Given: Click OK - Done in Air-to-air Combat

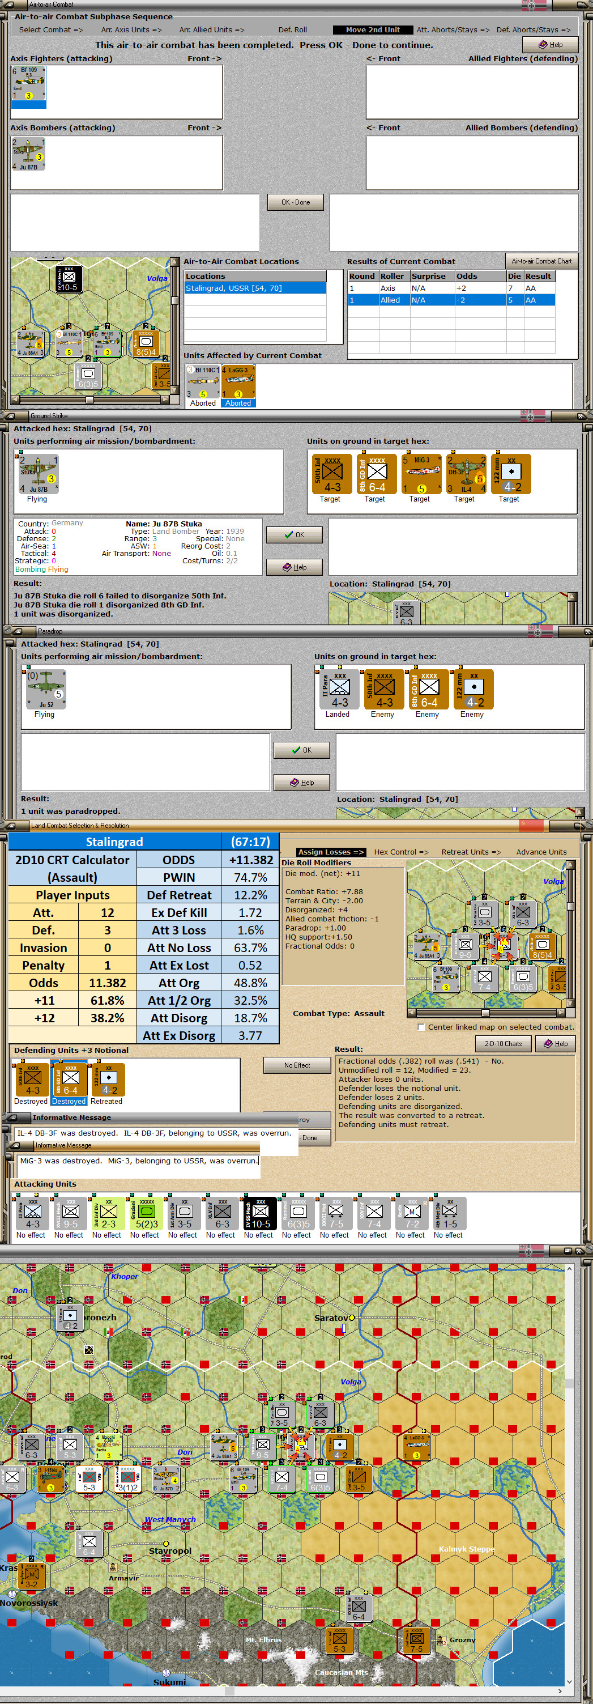Looking at the screenshot, I should coord(296,202).
